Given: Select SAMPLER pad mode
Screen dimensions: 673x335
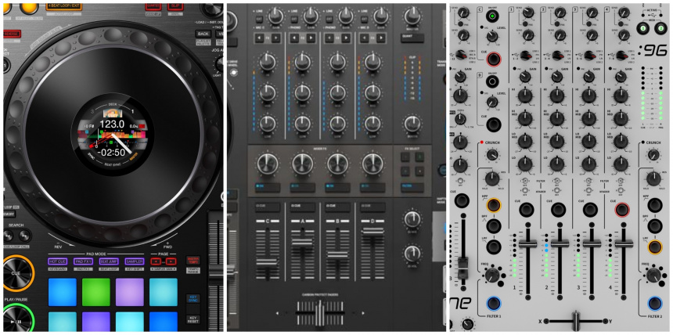Looking at the screenshot, I should pyautogui.click(x=135, y=261).
